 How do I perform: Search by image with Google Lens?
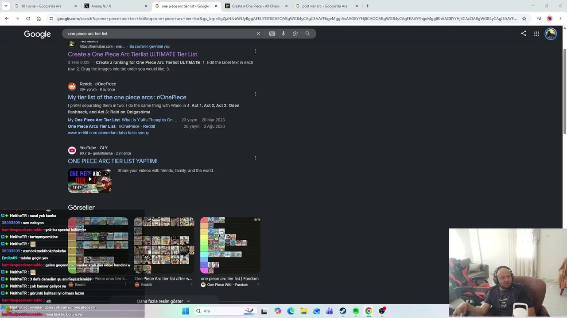point(295,34)
